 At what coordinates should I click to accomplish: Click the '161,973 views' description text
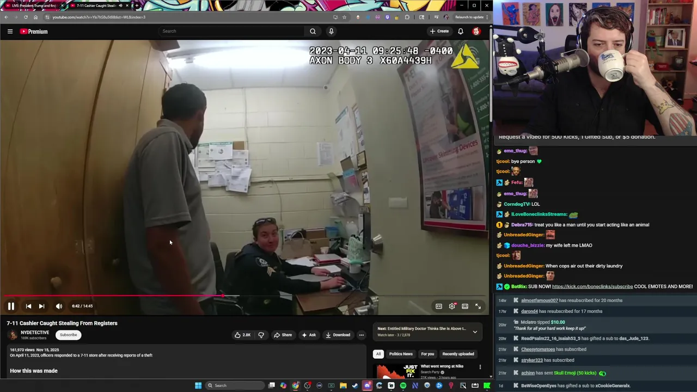[22, 350]
